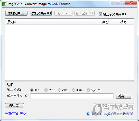Click the 移除 (V) button
Viewport: 139px width, 121px height.
click(63, 13)
